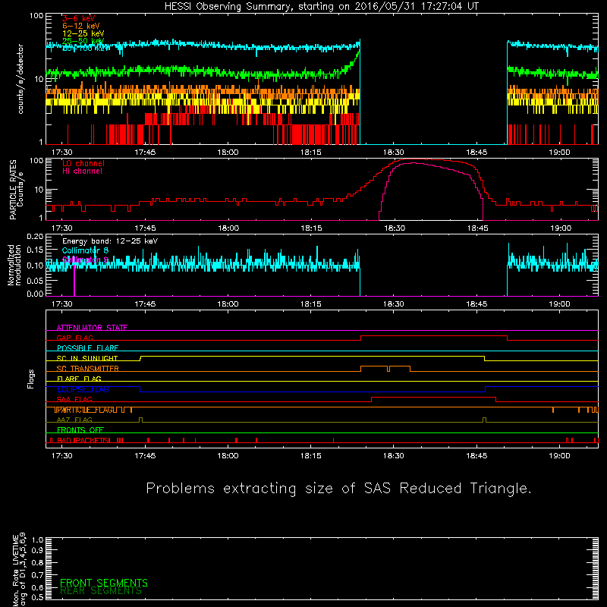This screenshot has width=607, height=607.
Task: Select the 'HI channel' legend label
Action: click(82, 171)
